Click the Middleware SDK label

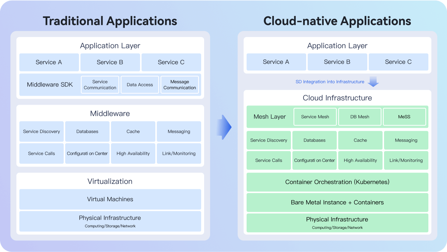click(50, 85)
